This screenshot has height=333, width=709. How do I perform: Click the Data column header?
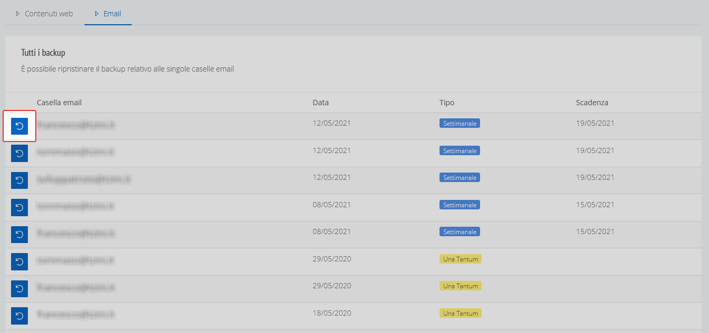click(321, 103)
